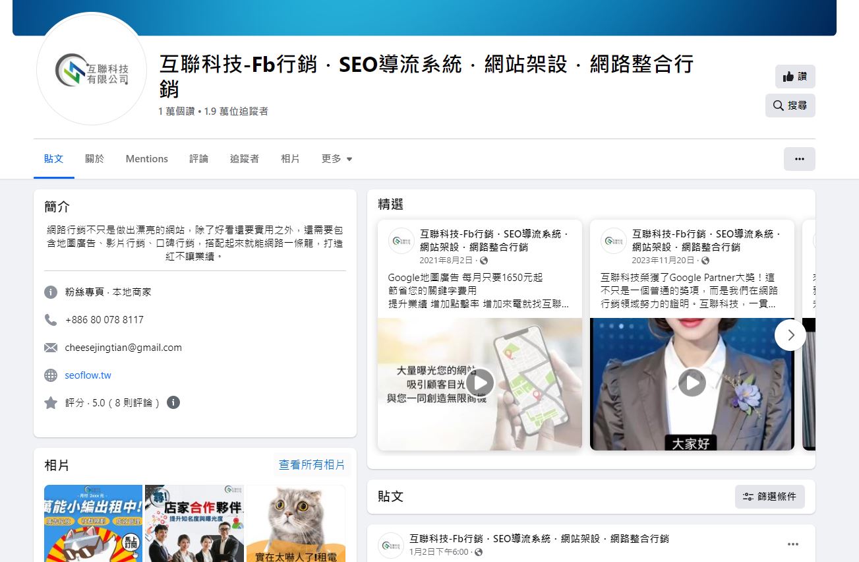The width and height of the screenshot is (859, 562).
Task: Open the three-dot page options menu
Action: pos(799,159)
